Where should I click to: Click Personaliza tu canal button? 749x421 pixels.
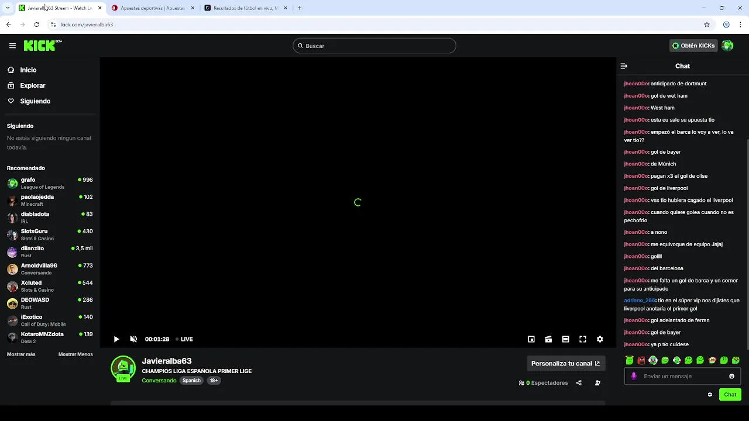tap(566, 363)
